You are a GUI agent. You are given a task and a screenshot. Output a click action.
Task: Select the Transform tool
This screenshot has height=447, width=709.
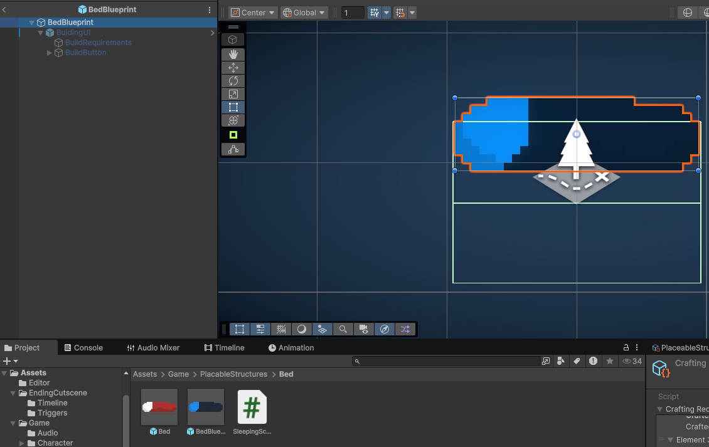(233, 120)
